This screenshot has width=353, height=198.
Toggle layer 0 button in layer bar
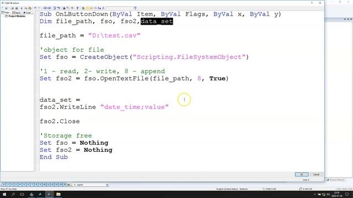(4, 185)
